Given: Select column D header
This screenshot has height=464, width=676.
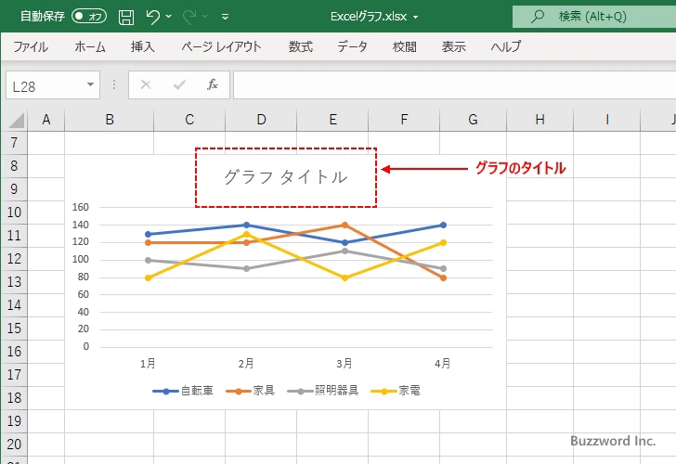Looking at the screenshot, I should (x=261, y=120).
